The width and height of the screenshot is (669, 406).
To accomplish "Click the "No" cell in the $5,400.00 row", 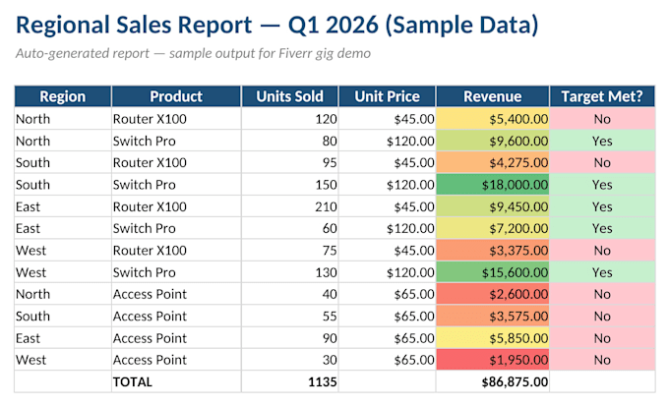I will 602,119.
